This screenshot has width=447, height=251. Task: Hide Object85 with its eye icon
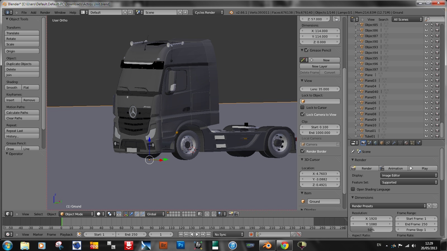(426, 25)
